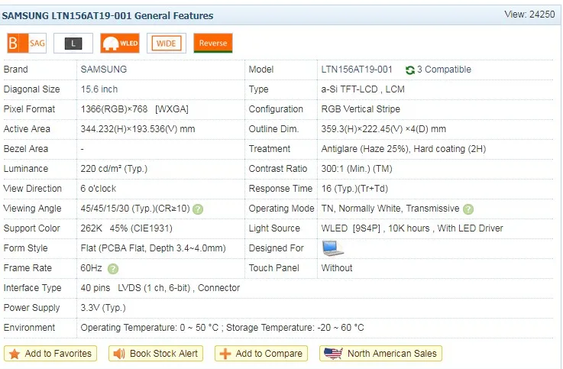Screen dimensions: 563x369
Task: Click the US flag icon
Action: pyautogui.click(x=333, y=354)
